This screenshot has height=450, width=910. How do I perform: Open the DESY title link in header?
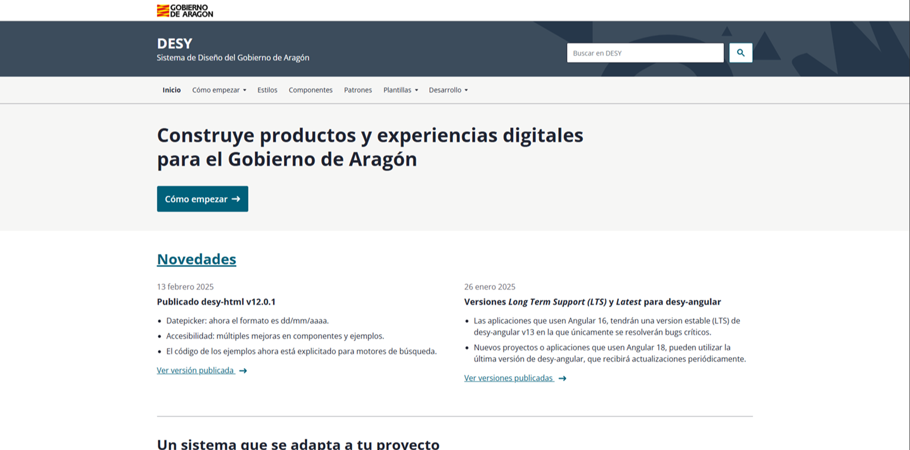pyautogui.click(x=174, y=44)
